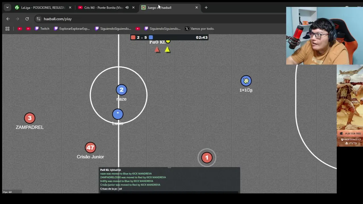Open the third YouTube bookmark icon

click(x=138, y=29)
